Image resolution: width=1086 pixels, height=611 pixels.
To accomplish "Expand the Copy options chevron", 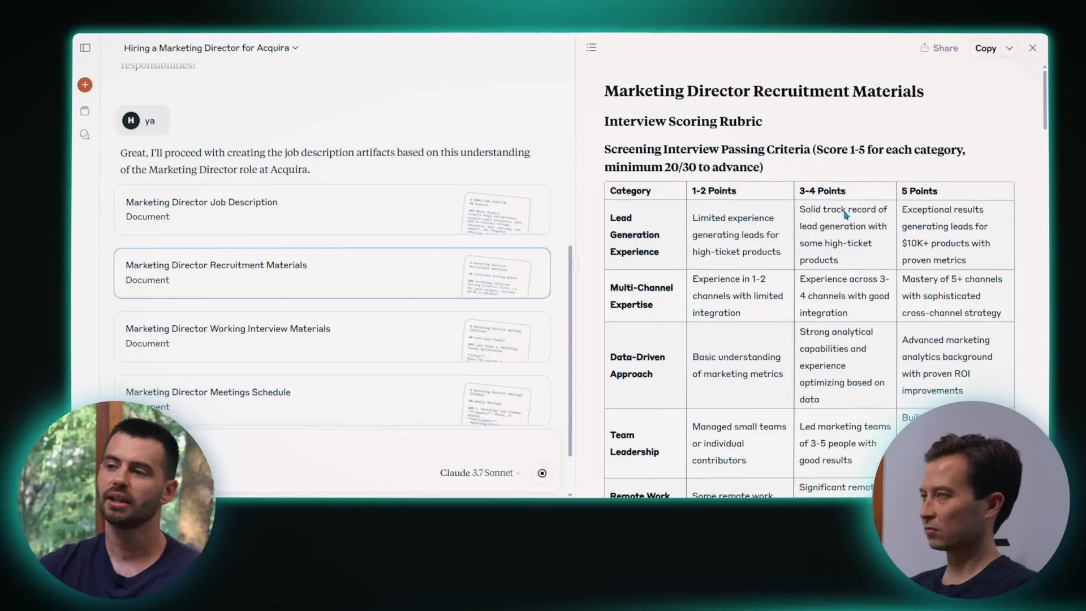I will (x=1009, y=49).
